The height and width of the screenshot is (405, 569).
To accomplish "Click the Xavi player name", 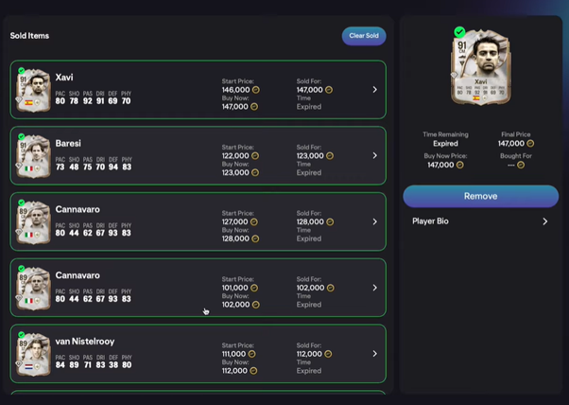I will point(64,78).
